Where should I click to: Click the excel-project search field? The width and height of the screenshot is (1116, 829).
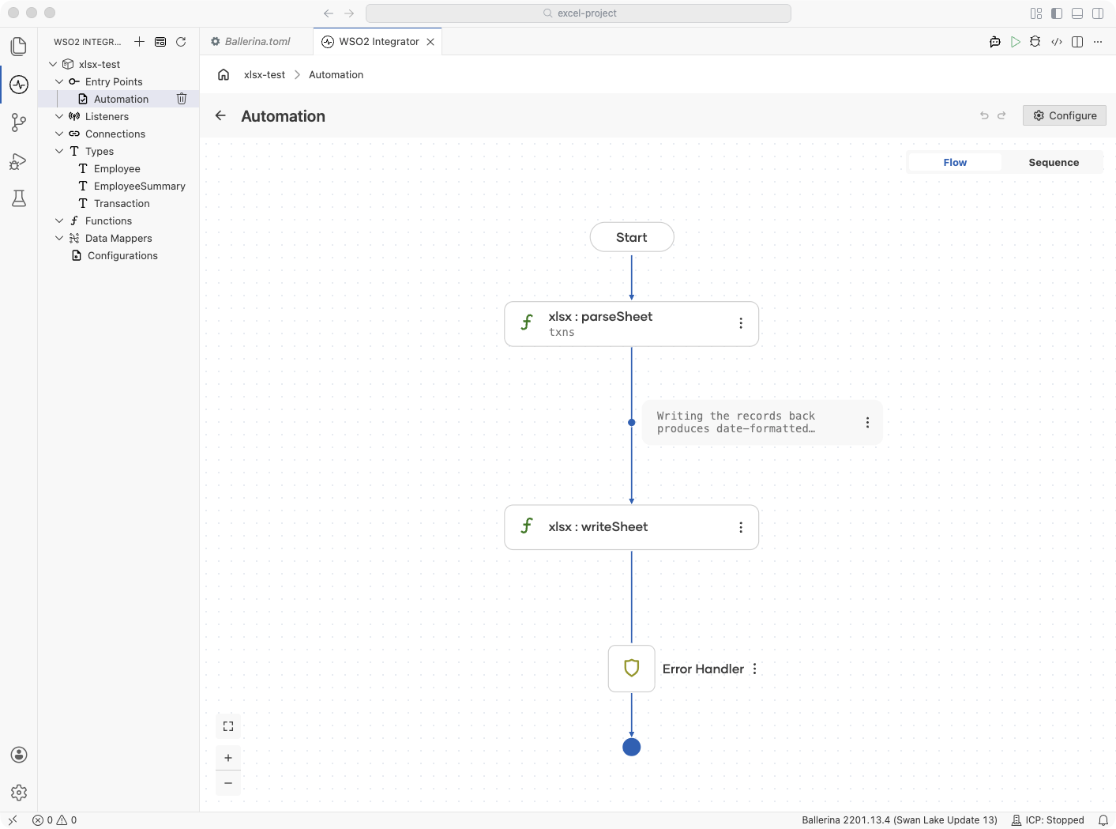pyautogui.click(x=578, y=13)
